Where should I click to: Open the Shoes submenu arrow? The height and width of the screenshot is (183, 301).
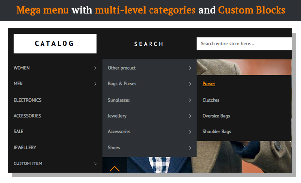190,148
